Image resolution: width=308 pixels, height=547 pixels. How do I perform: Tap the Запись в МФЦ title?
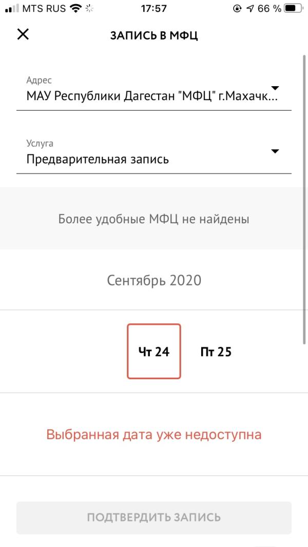(x=154, y=35)
